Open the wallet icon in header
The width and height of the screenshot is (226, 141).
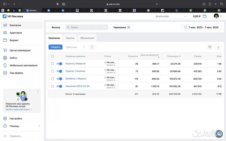[x=205, y=16]
